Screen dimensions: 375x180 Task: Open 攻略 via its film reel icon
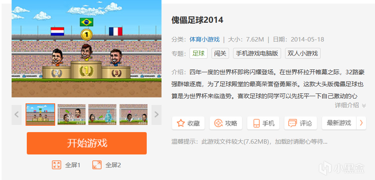[218, 123]
